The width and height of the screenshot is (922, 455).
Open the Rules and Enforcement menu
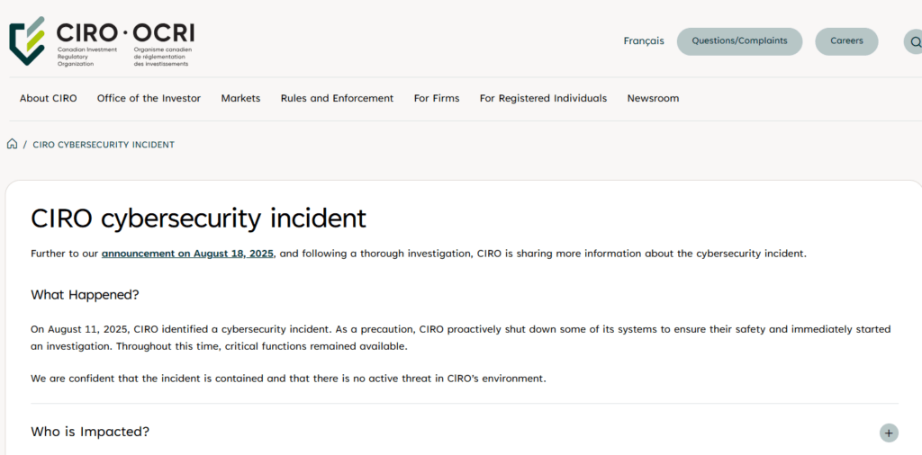337,98
